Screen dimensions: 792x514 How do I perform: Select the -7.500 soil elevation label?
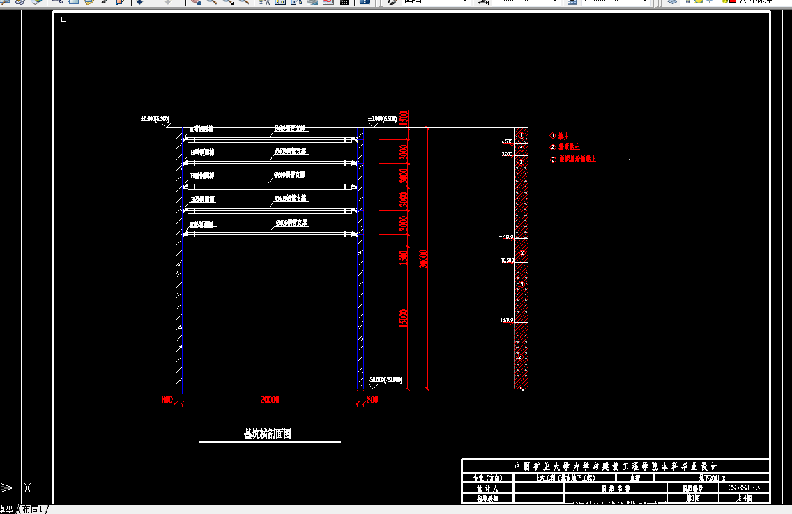click(505, 237)
